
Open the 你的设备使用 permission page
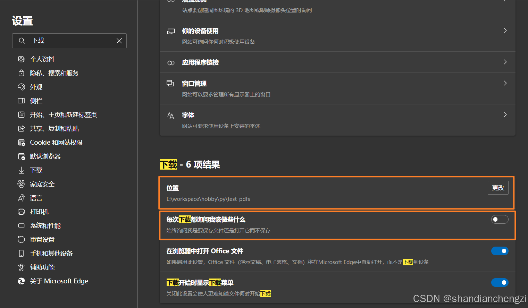(505, 31)
